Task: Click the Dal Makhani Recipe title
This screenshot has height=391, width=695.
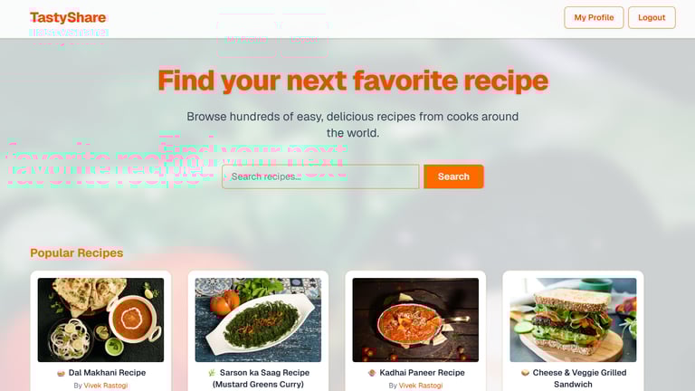Action: click(107, 373)
